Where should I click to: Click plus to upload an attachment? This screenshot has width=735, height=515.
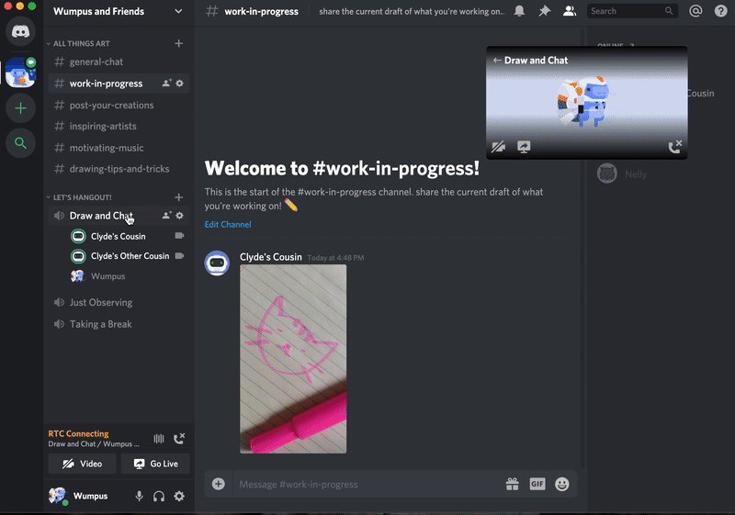219,484
